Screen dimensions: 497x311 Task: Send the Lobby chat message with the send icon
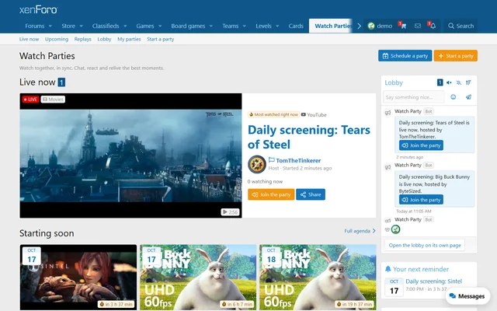click(468, 97)
